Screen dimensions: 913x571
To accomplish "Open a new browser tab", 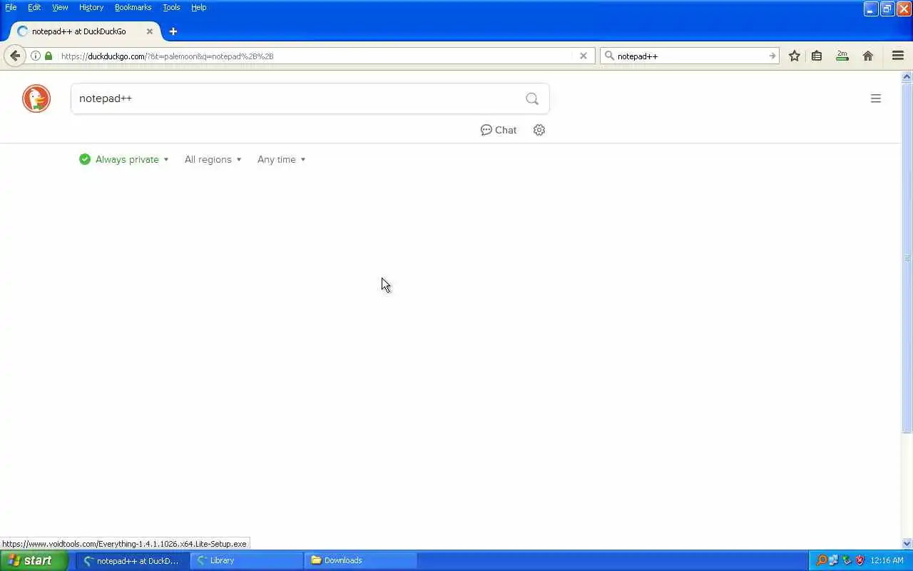I will point(173,31).
